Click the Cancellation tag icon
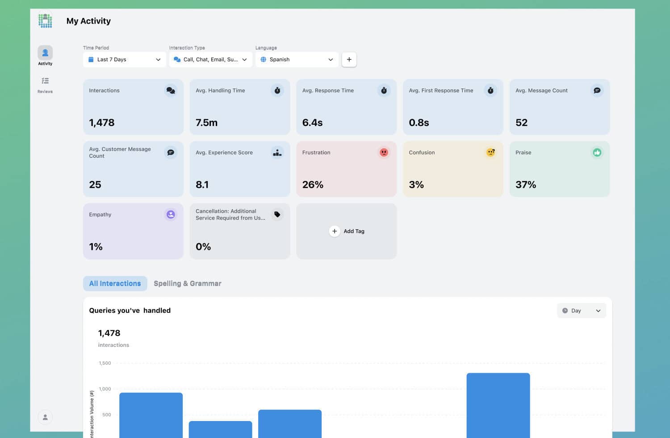Screen dimensions: 670x438 pos(277,215)
